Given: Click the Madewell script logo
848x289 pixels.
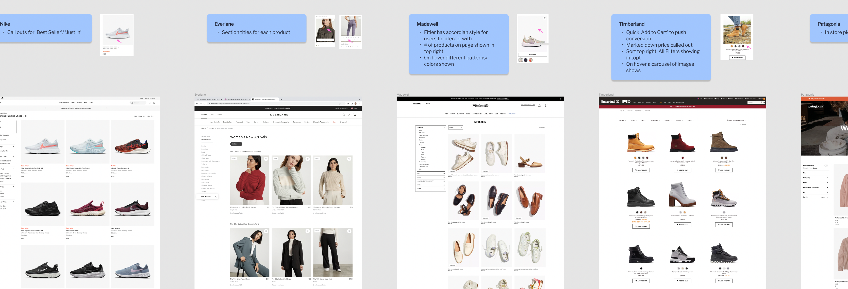Looking at the screenshot, I should [480, 105].
